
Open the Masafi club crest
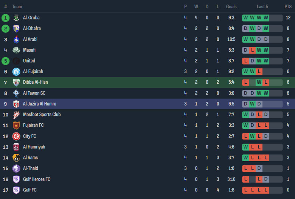click(x=16, y=50)
